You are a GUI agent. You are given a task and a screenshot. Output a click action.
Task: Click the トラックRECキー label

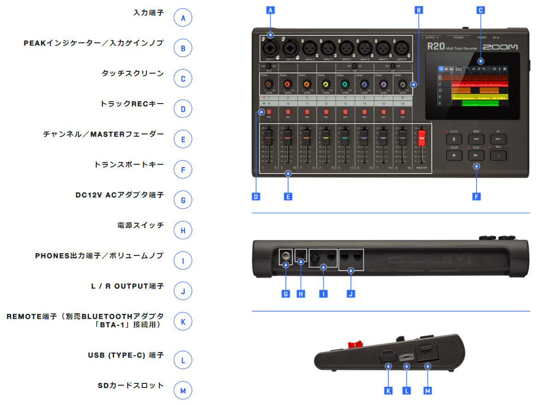click(x=132, y=104)
